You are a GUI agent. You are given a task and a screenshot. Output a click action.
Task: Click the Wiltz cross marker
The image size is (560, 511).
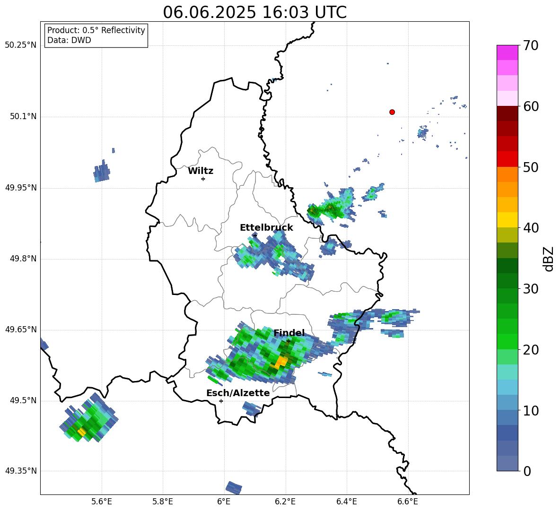[x=203, y=179]
